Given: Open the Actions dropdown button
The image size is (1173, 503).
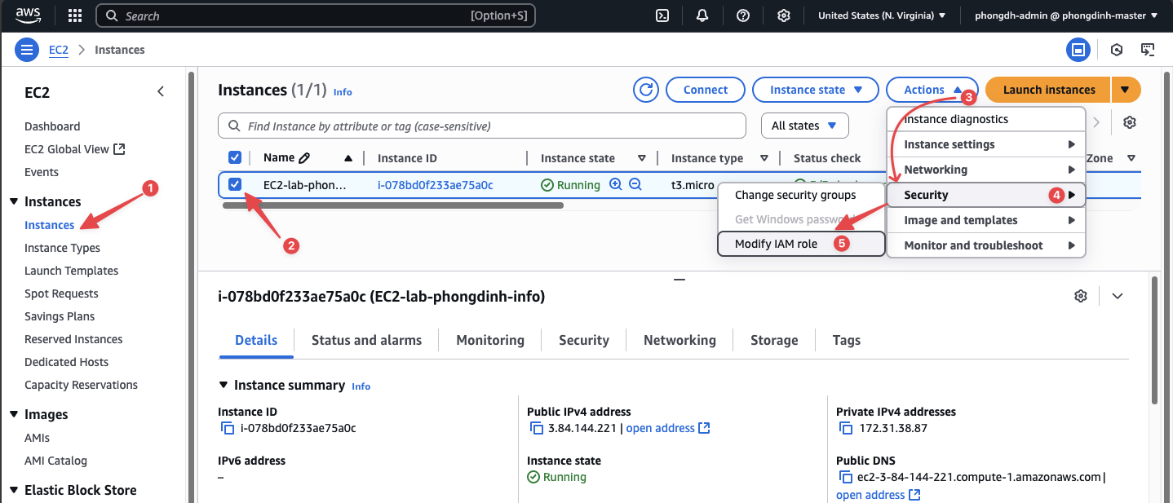Looking at the screenshot, I should coord(932,90).
